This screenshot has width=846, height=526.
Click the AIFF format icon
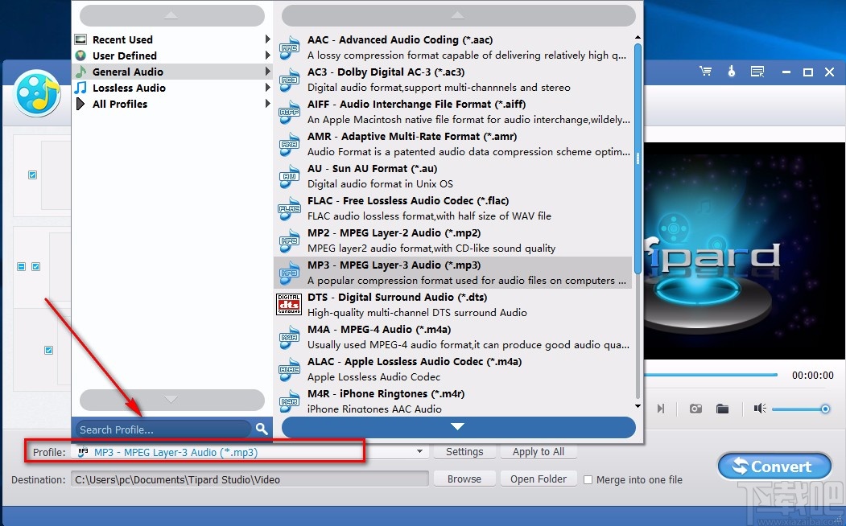pos(290,112)
